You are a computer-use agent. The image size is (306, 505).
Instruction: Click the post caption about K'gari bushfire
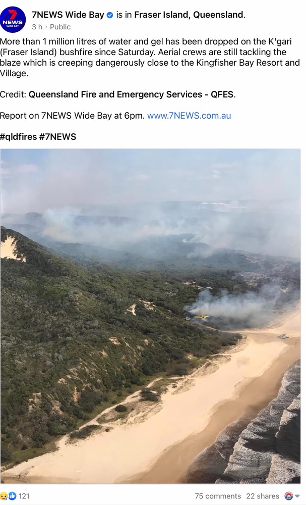(x=150, y=58)
